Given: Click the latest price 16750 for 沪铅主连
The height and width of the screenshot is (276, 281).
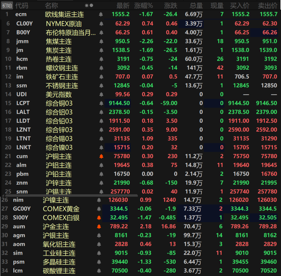Looking at the screenshot, I should (122, 174).
